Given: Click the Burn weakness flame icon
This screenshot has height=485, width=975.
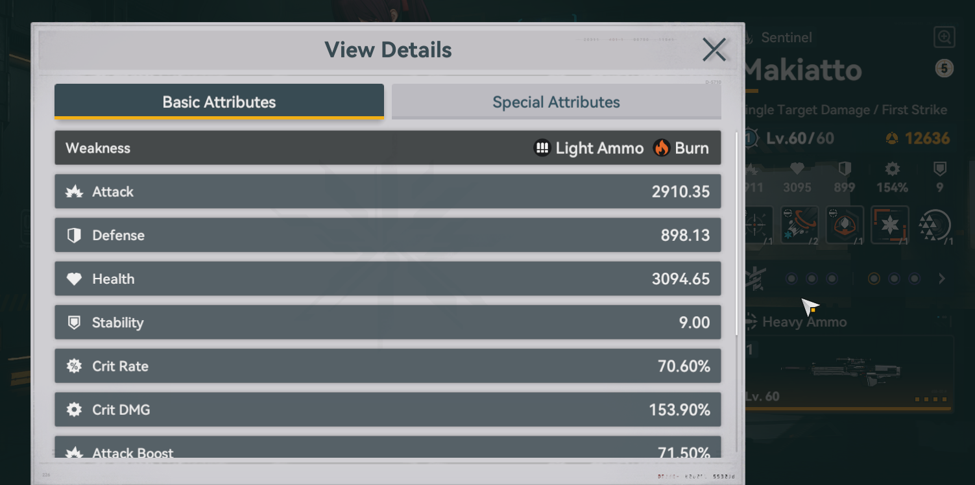Looking at the screenshot, I should click(662, 148).
